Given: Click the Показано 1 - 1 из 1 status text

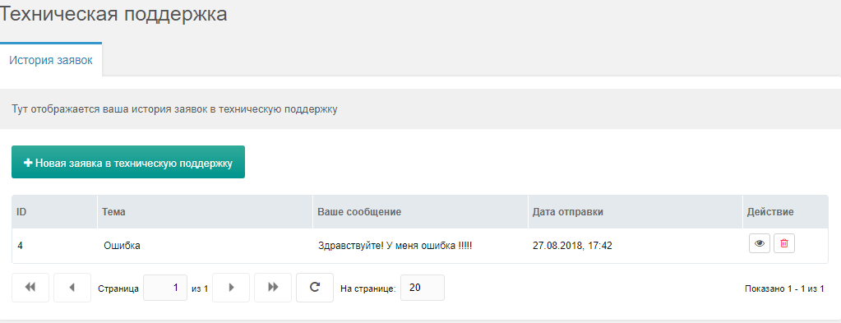Looking at the screenshot, I should 784,288.
